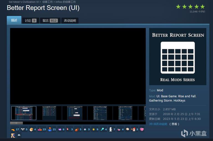Click the thumbnail strip horizontal scrollbar
Image resolution: width=213 pixels, height=141 pixels.
[x=17, y=123]
